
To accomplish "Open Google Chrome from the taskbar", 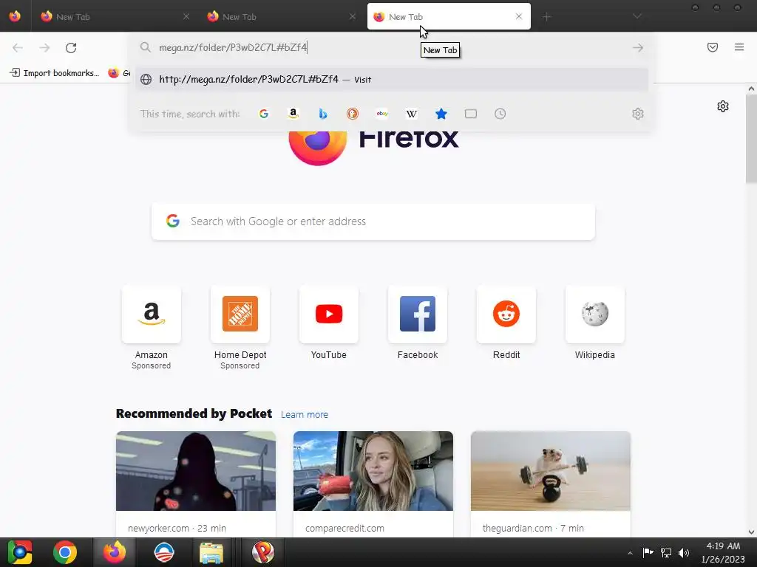I will [x=65, y=552].
